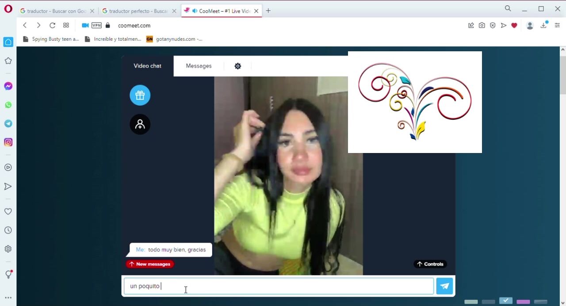Image resolution: width=566 pixels, height=306 pixels.
Task: Open video chat settings gear
Action: pyautogui.click(x=237, y=66)
